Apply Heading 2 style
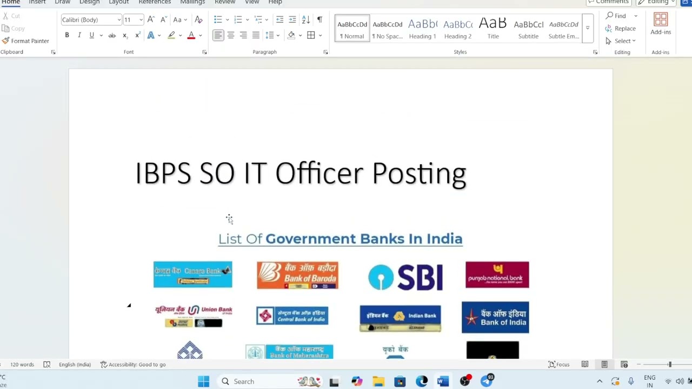 coord(458,29)
